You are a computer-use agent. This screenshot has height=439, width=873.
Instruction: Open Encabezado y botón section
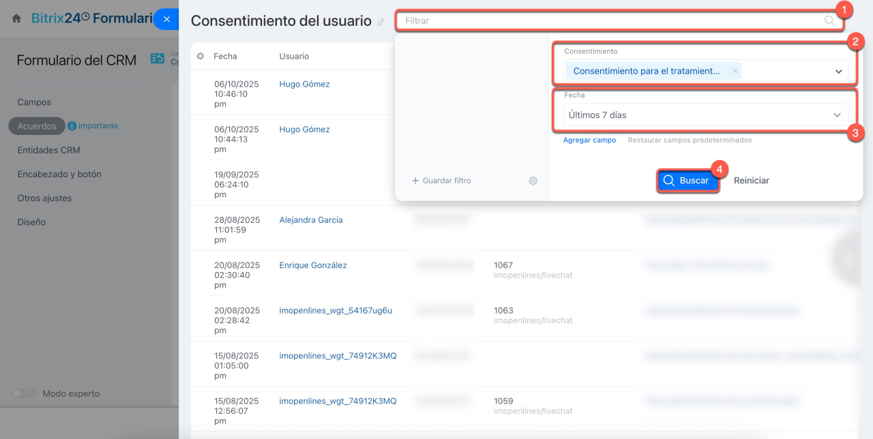[x=59, y=174]
